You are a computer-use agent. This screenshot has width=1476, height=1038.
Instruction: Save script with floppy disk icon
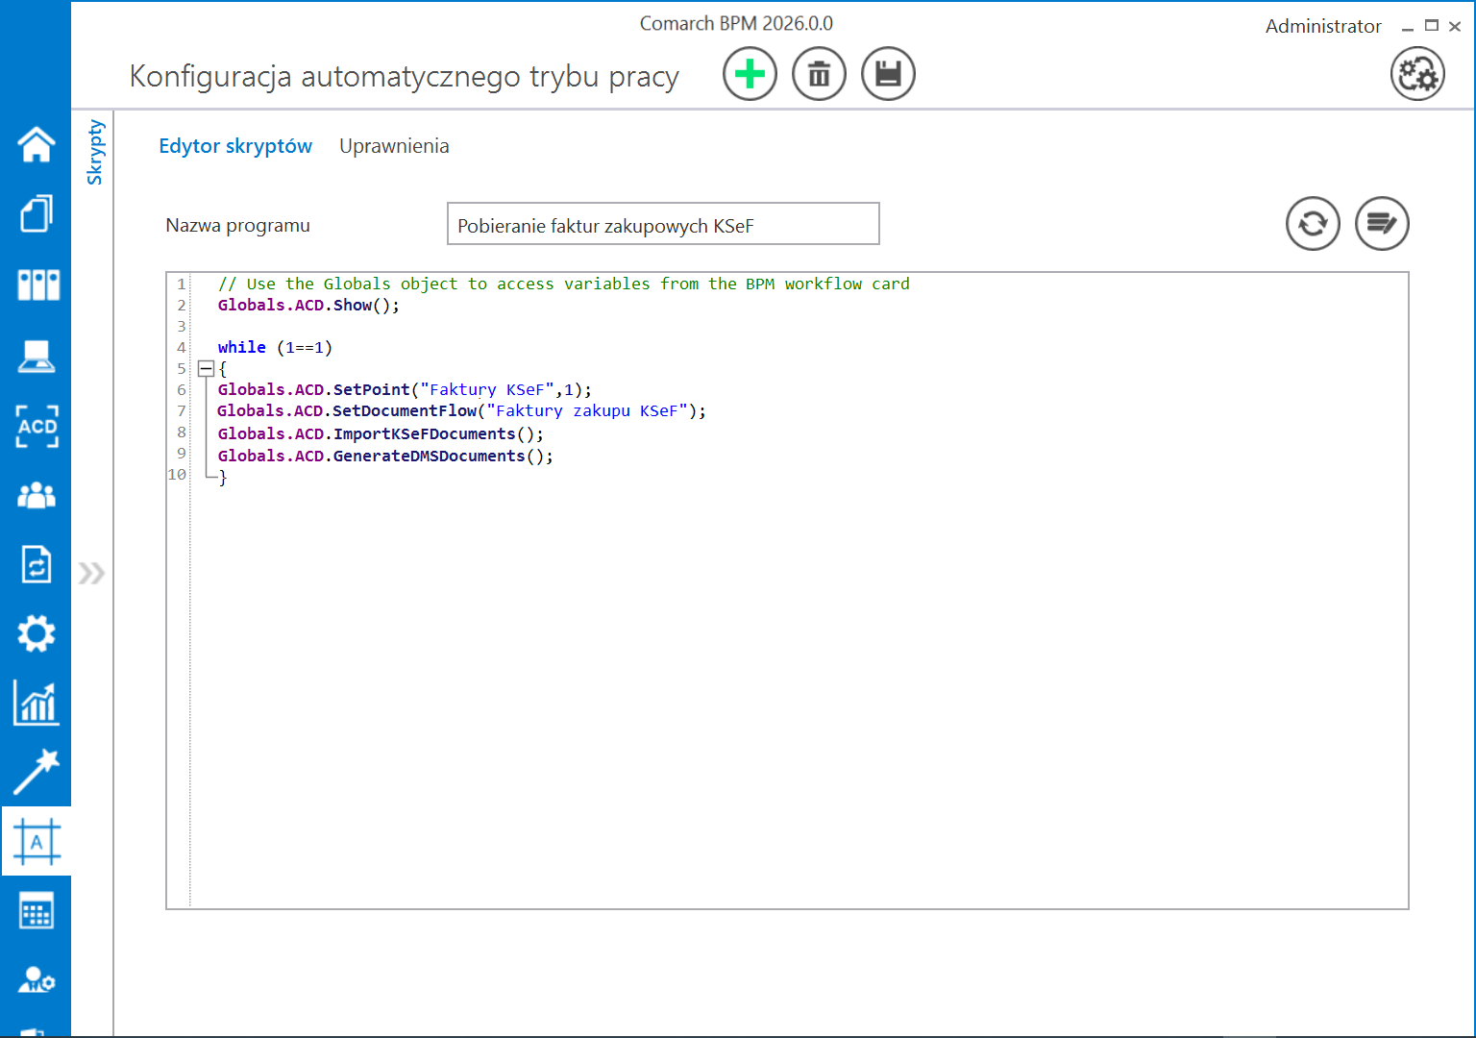click(x=888, y=74)
